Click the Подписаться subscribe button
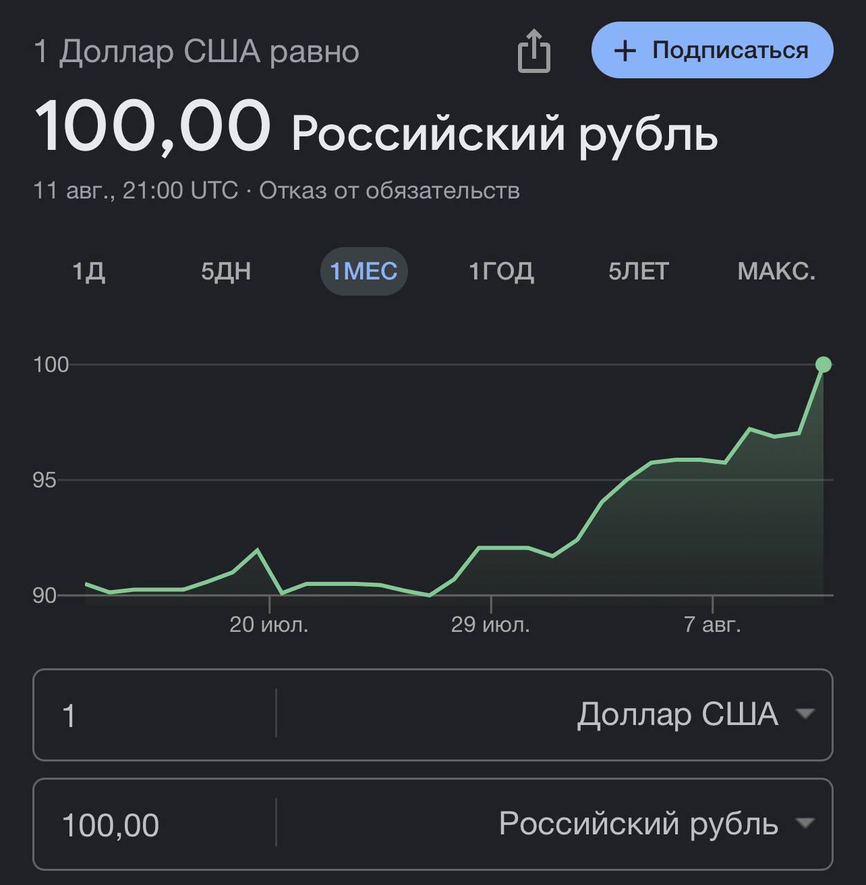This screenshot has width=866, height=885. pos(712,50)
